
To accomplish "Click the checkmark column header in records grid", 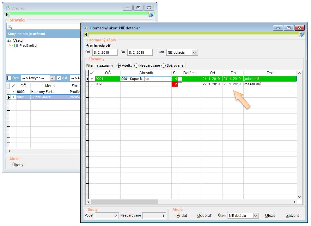I will pos(92,73).
